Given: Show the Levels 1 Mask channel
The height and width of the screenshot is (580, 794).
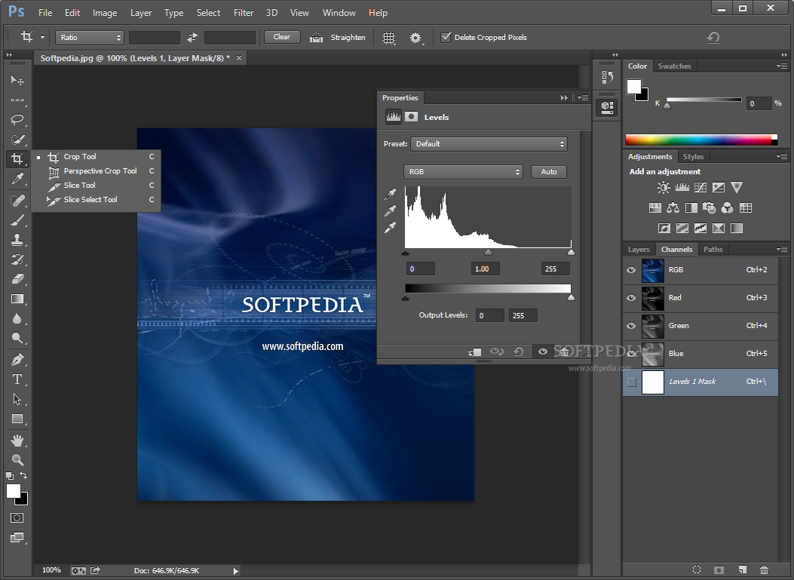Looking at the screenshot, I should (631, 382).
